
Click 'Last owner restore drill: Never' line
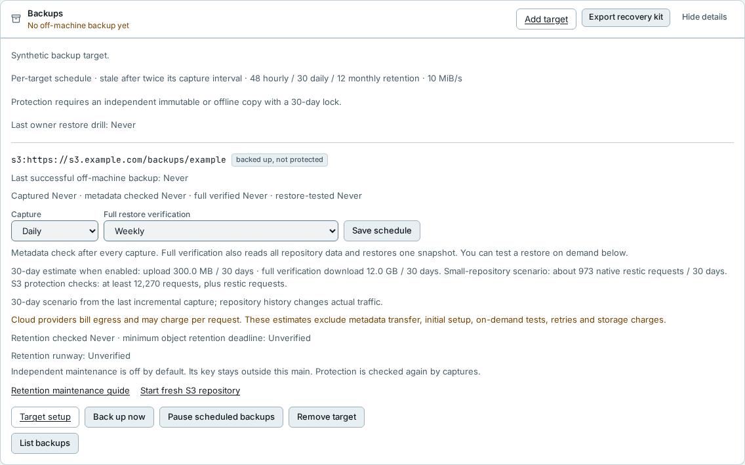click(73, 125)
